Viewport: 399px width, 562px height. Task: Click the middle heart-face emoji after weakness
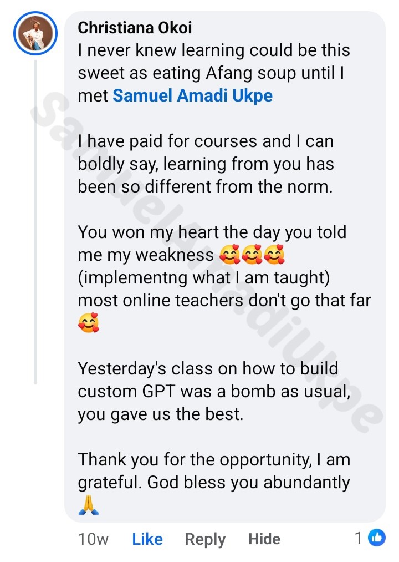[x=252, y=255]
